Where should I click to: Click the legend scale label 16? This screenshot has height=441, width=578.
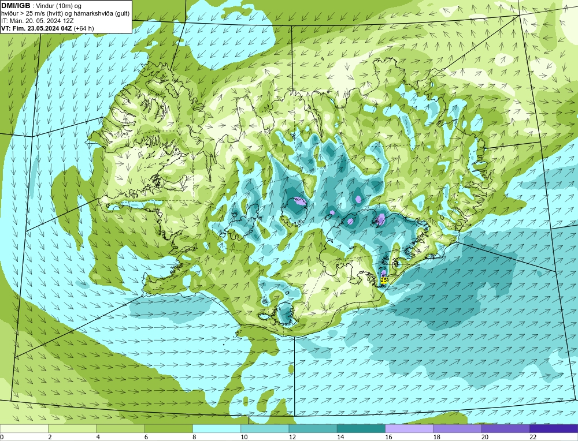tap(388, 437)
